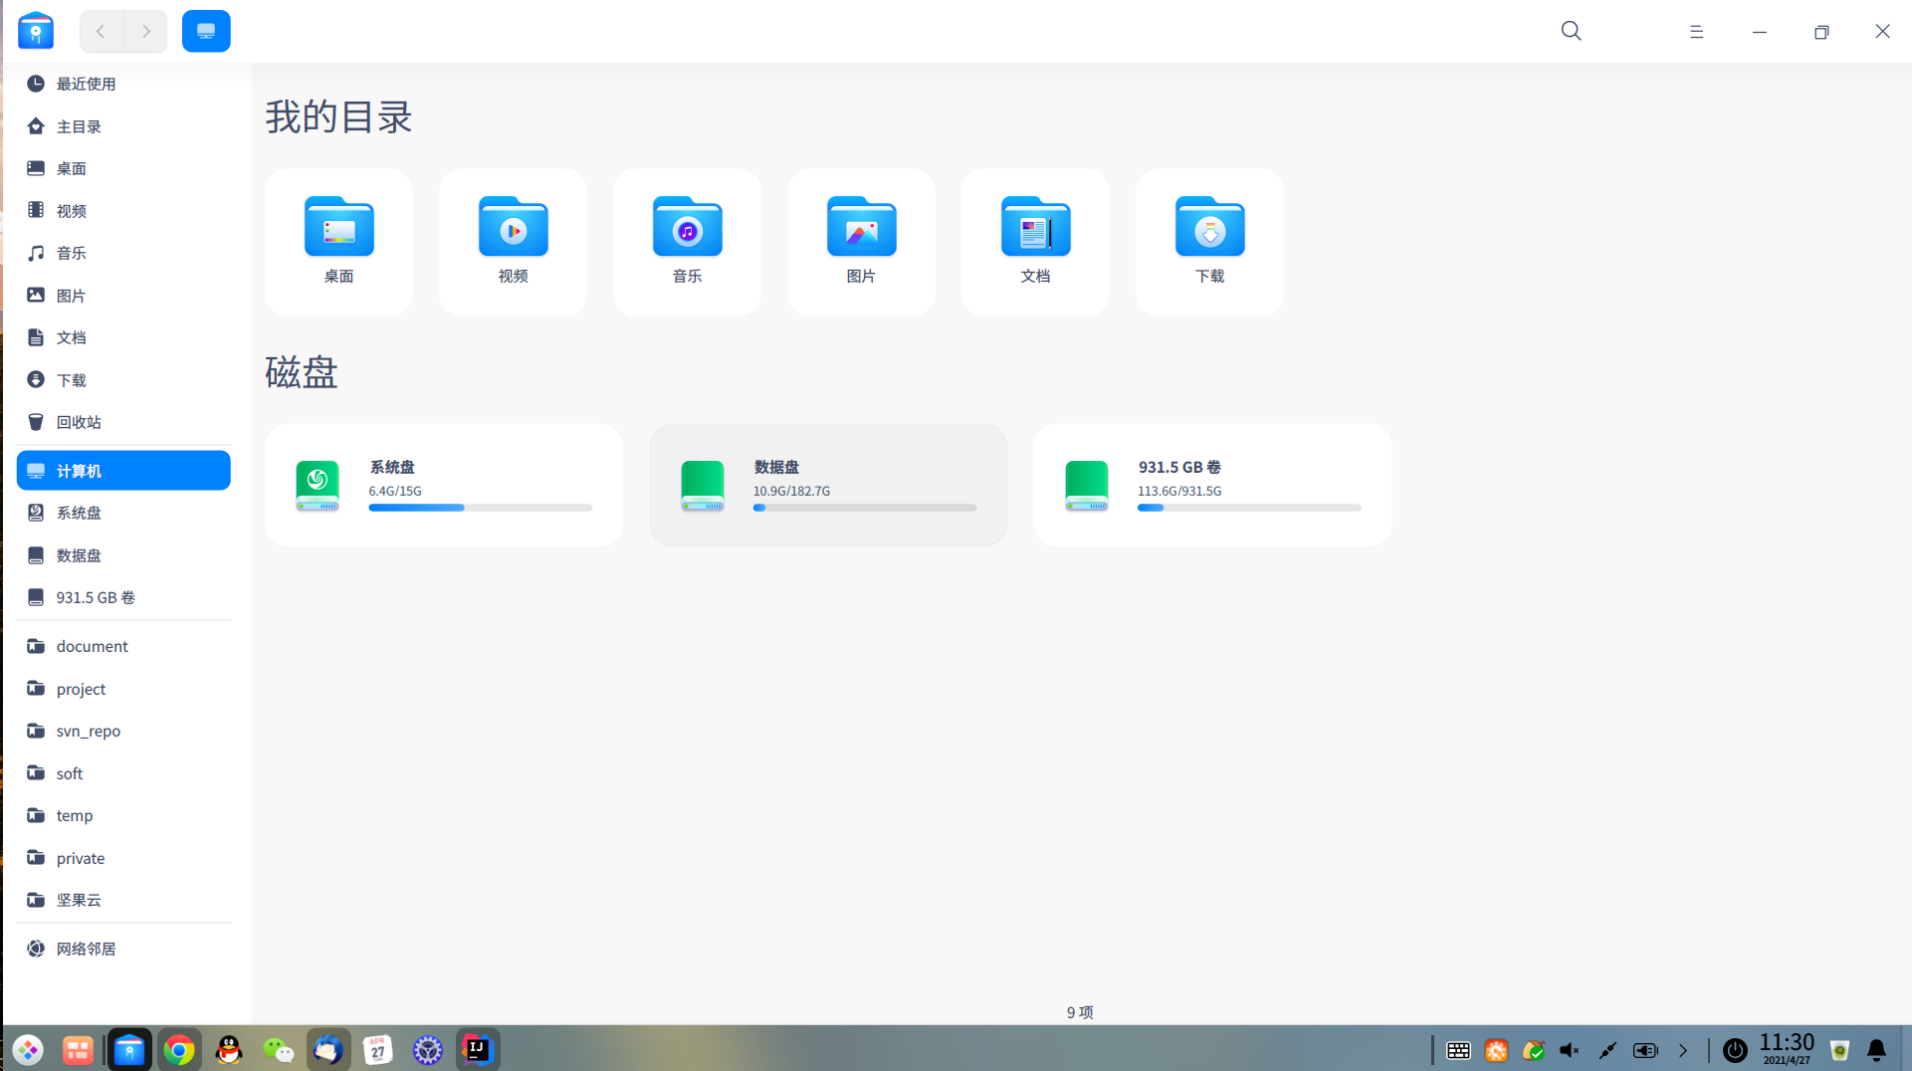Select 桌面 in the sidebar
This screenshot has height=1071, width=1912.
tap(123, 168)
